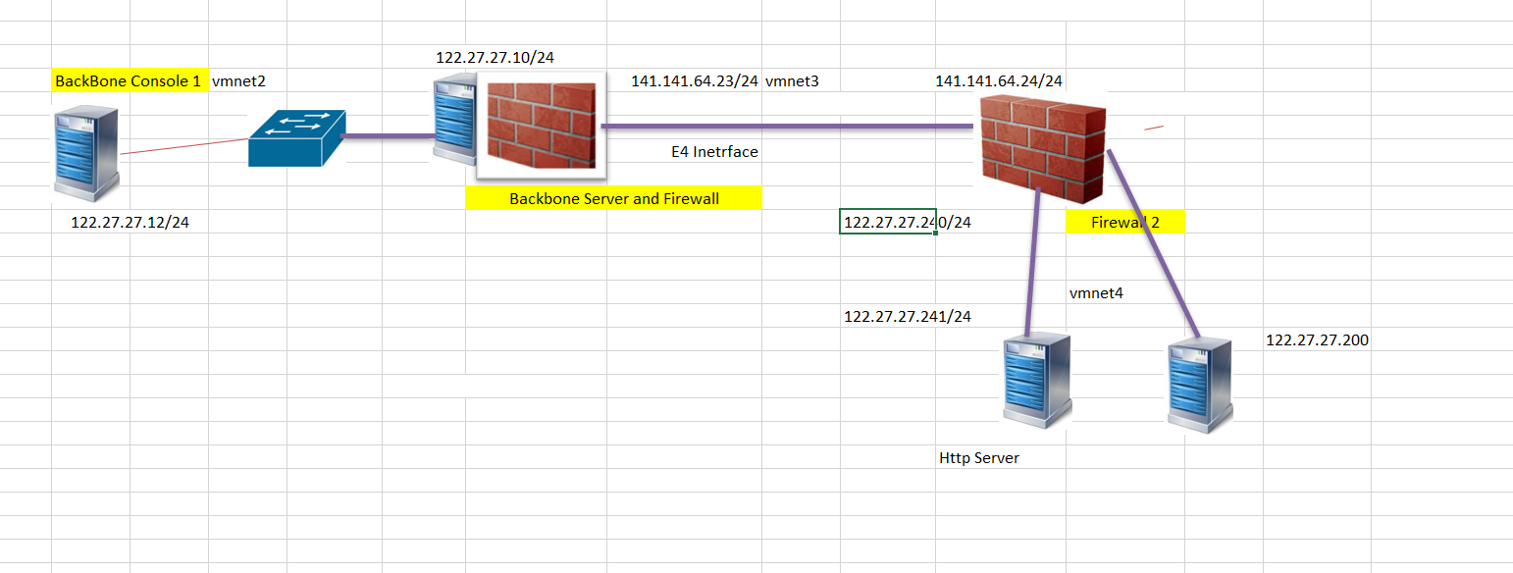Select the vmnet4 text label
Screen dimensions: 1513x573
pos(1097,292)
